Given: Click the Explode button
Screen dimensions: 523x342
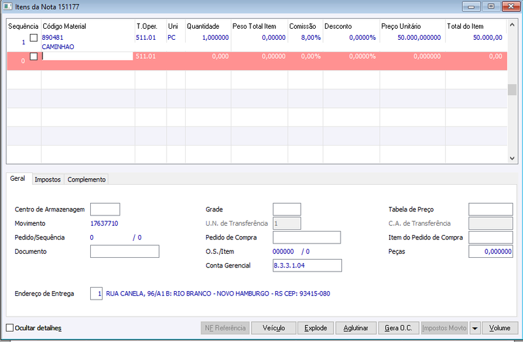Looking at the screenshot, I should pos(316,328).
